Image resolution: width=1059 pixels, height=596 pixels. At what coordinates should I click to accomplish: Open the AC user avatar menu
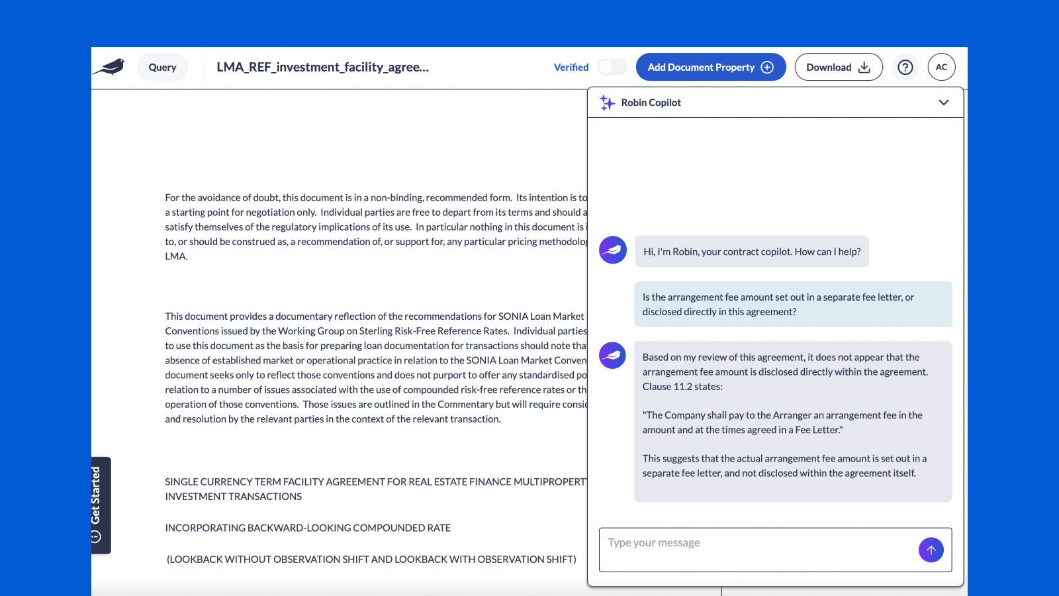(x=941, y=67)
